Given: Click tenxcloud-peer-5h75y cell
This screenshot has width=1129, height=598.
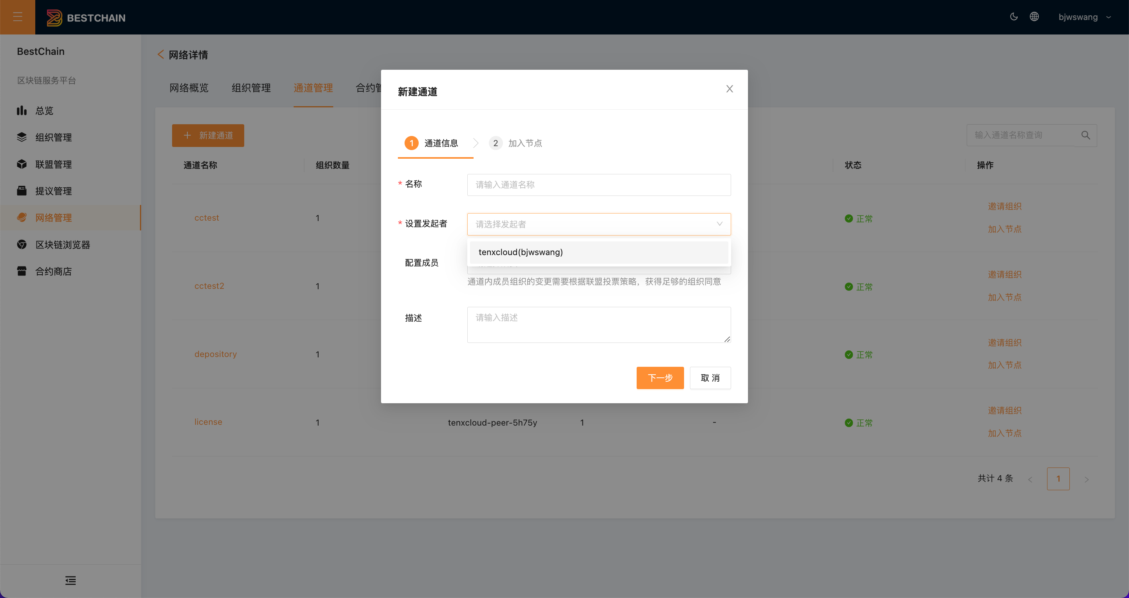Looking at the screenshot, I should 492,423.
